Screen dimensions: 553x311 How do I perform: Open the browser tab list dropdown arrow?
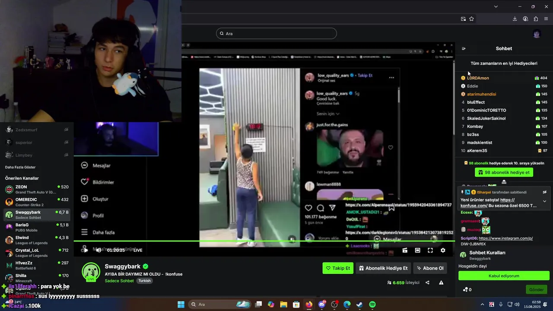496,6
